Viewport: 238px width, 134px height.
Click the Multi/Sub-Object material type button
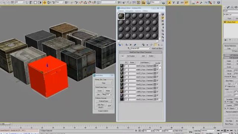[x=157, y=48]
